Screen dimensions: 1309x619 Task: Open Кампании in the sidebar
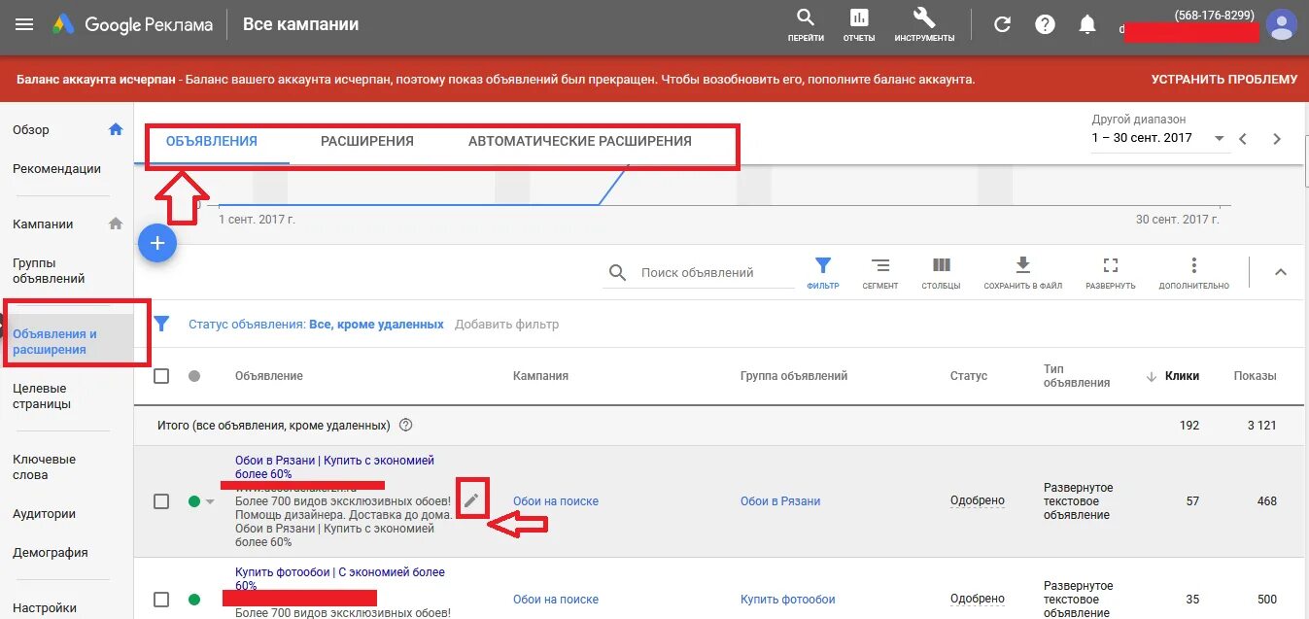click(43, 224)
